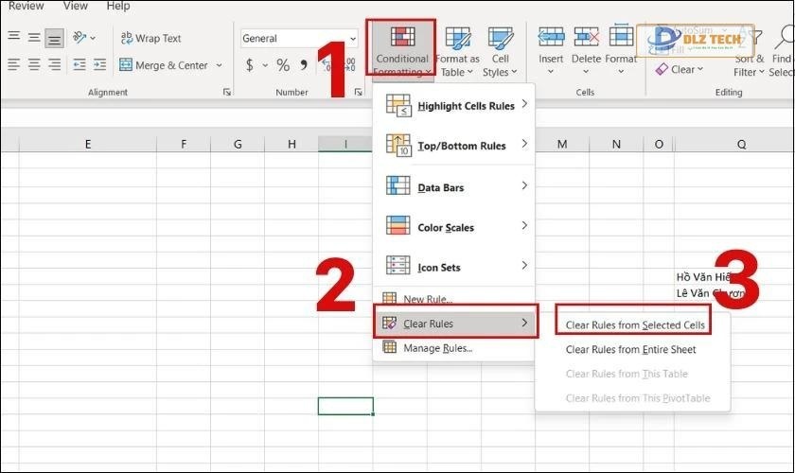Screen dimensions: 795x473
Task: Click the Percent Style icon
Action: [282, 65]
